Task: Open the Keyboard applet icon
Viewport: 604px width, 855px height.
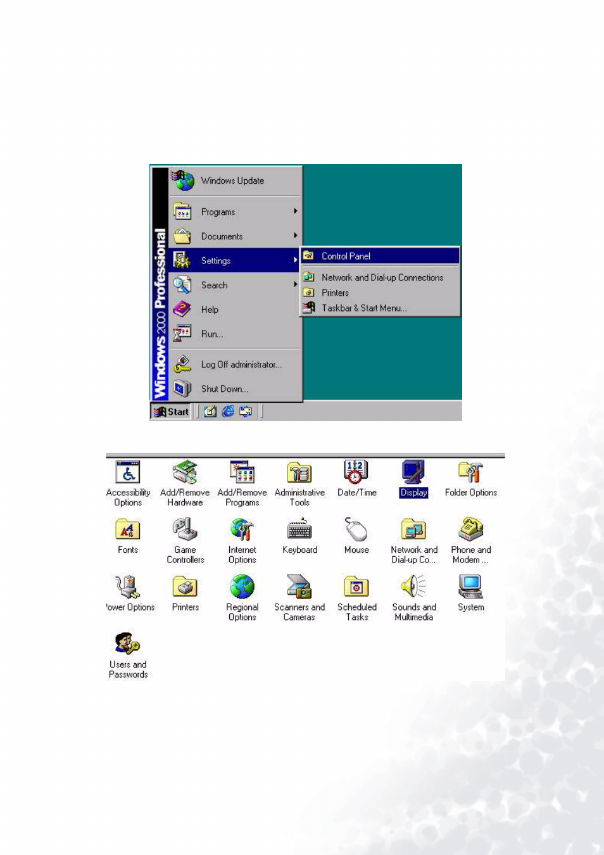Action: [299, 529]
